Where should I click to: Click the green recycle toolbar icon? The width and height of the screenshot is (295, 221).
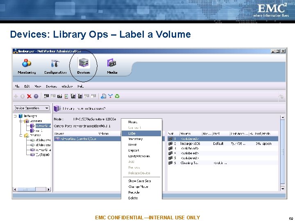point(117,96)
